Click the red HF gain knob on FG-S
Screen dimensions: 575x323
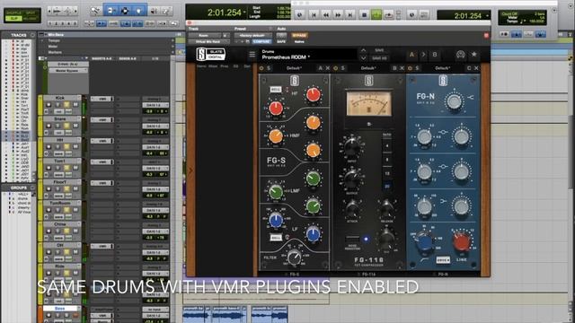[x=313, y=94]
